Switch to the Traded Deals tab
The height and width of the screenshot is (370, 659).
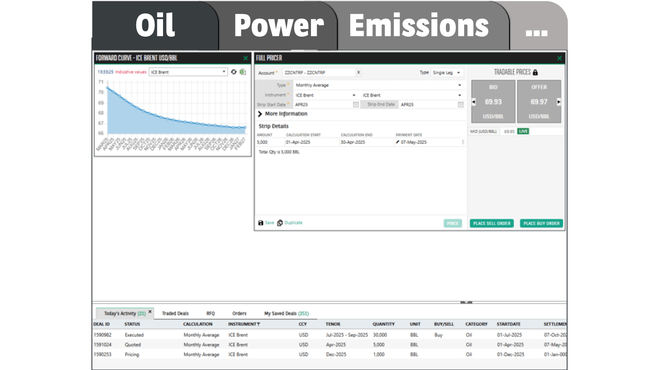tap(175, 313)
